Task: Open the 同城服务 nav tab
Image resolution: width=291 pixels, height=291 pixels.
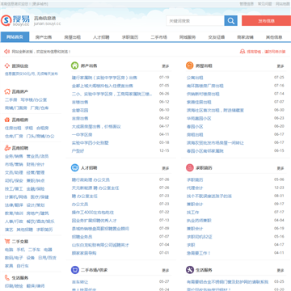Action: click(x=188, y=37)
